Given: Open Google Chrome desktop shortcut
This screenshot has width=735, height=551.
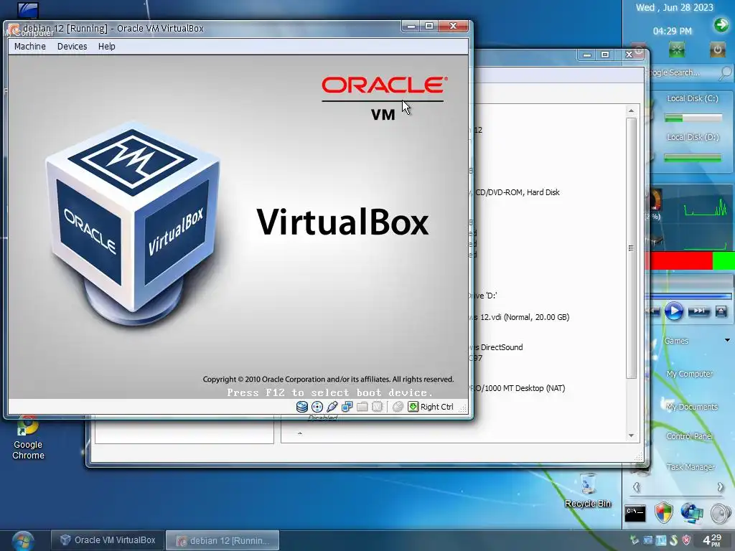Looking at the screenshot, I should coord(28,438).
